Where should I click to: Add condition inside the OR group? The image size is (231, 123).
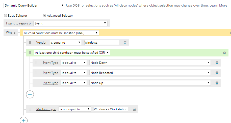point(30,94)
